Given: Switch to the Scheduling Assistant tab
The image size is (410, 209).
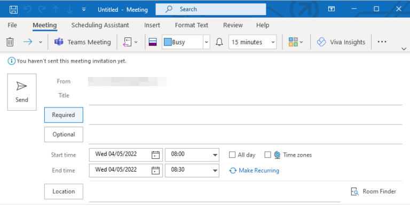Looking at the screenshot, I should tap(100, 25).
